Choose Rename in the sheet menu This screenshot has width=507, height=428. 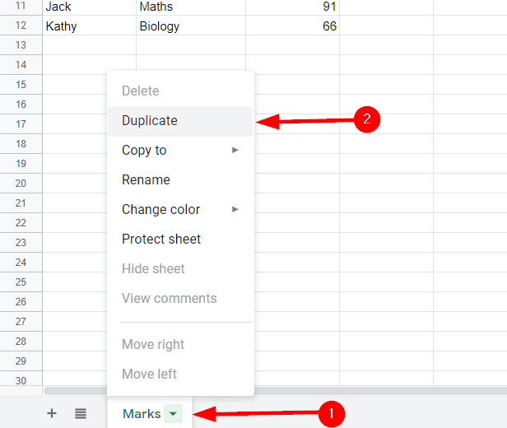146,179
